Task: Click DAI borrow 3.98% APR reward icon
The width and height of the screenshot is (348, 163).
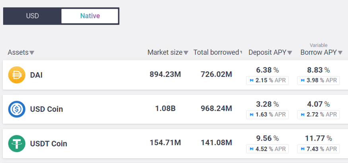Action: coord(303,81)
